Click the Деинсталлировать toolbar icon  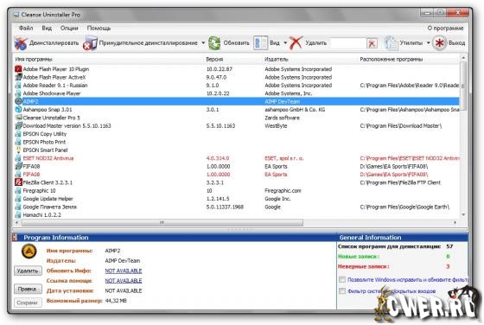coord(21,43)
